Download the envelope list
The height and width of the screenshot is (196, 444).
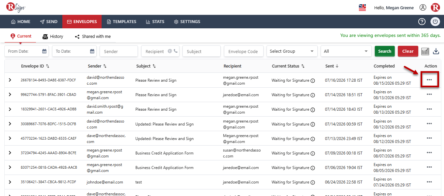pyautogui.click(x=436, y=51)
